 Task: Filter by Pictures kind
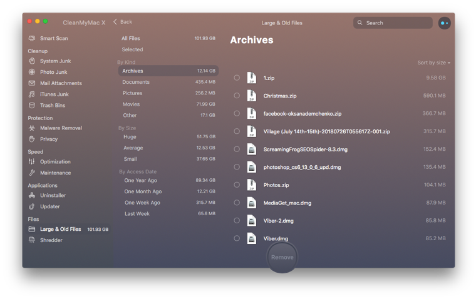(168, 93)
